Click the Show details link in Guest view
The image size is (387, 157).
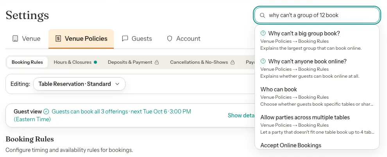[241, 115]
